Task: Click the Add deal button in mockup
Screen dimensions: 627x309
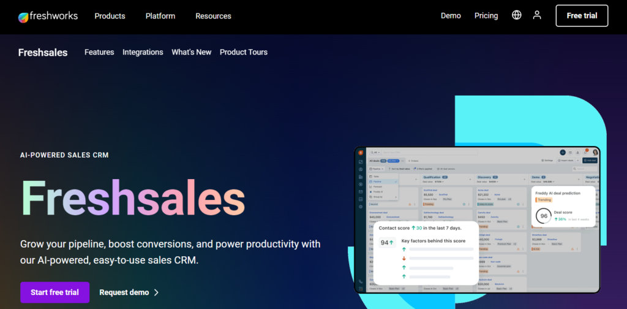Action: tap(590, 161)
